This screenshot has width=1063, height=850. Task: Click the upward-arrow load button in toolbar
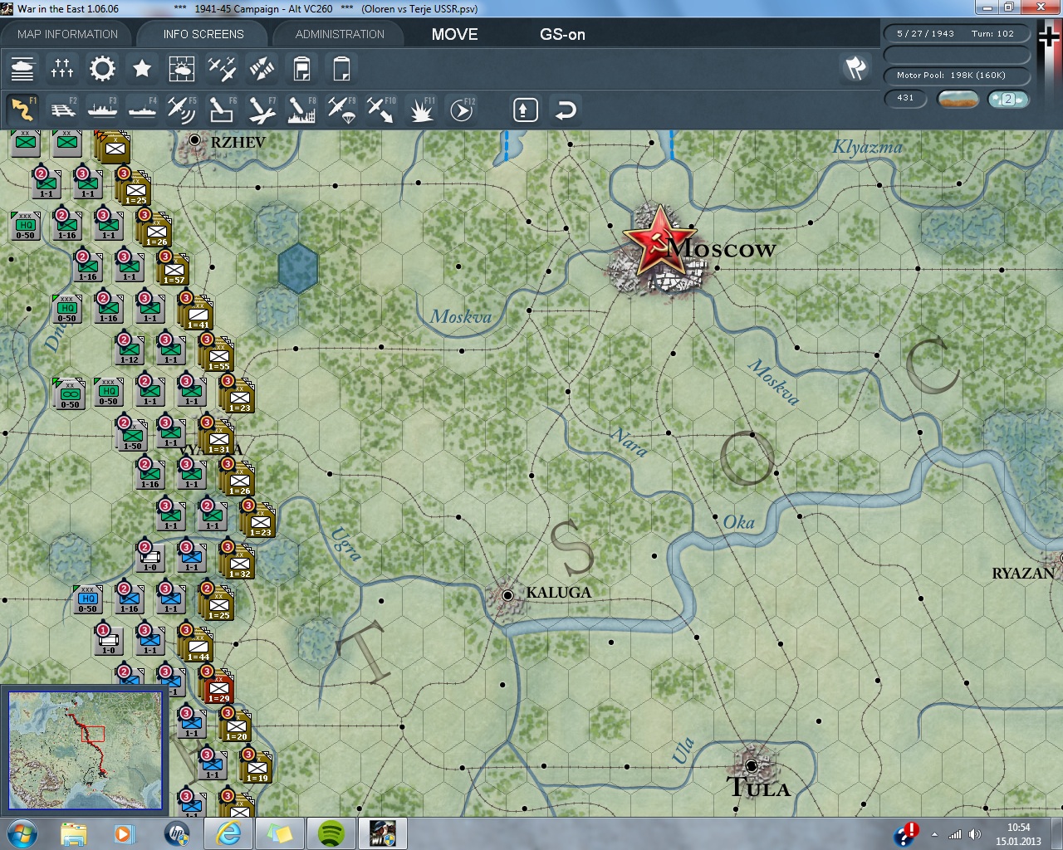click(x=526, y=110)
